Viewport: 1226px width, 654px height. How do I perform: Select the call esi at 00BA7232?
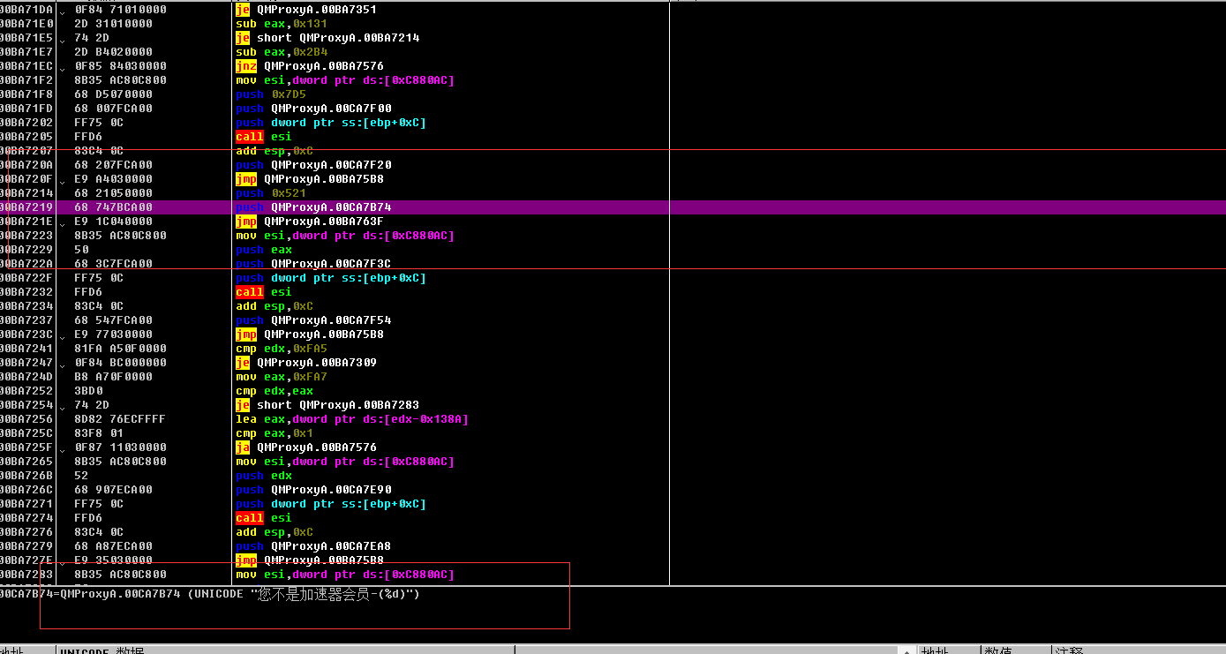coord(264,292)
